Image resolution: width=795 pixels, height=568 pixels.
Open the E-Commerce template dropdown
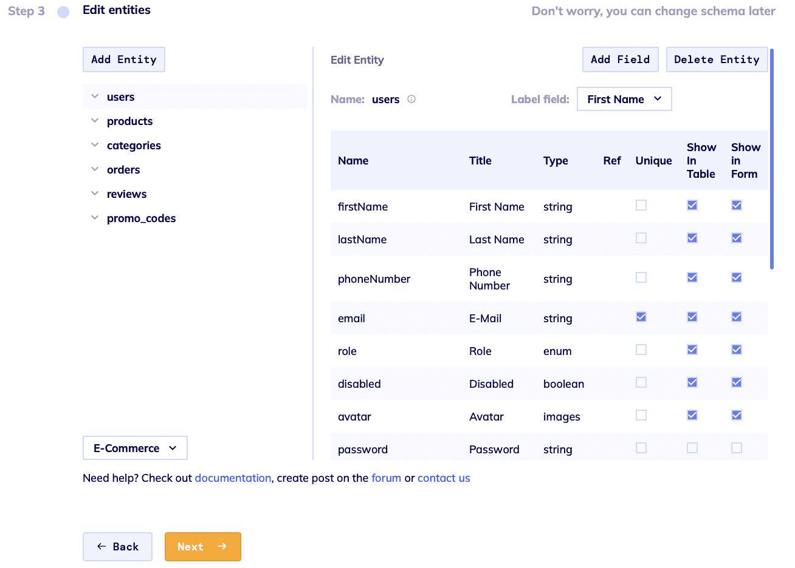point(135,448)
